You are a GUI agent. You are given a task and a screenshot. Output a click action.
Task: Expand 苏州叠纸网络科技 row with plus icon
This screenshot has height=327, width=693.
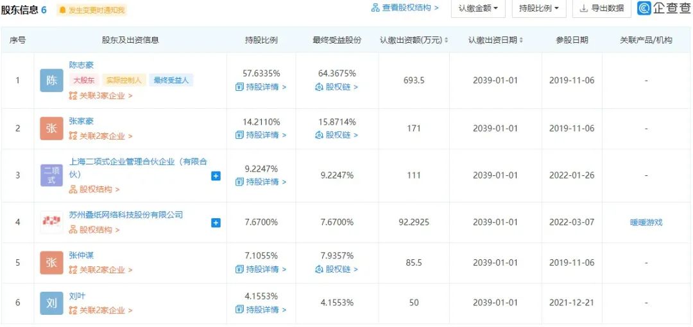(216, 223)
